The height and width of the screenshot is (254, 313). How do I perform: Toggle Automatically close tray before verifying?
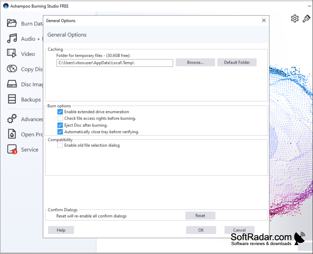[60, 132]
